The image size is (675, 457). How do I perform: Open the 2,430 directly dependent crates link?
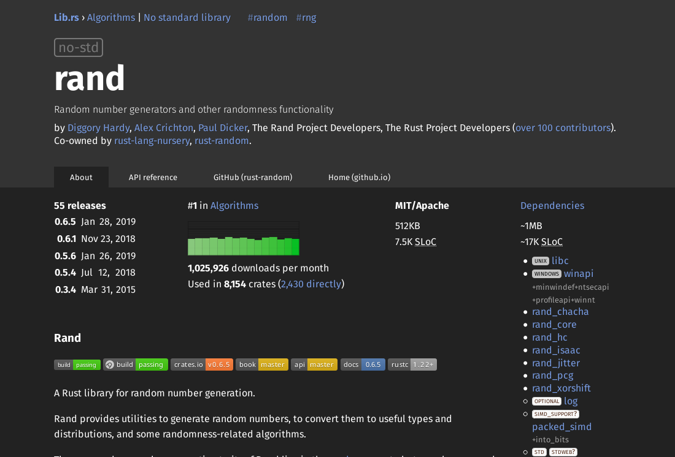click(311, 284)
